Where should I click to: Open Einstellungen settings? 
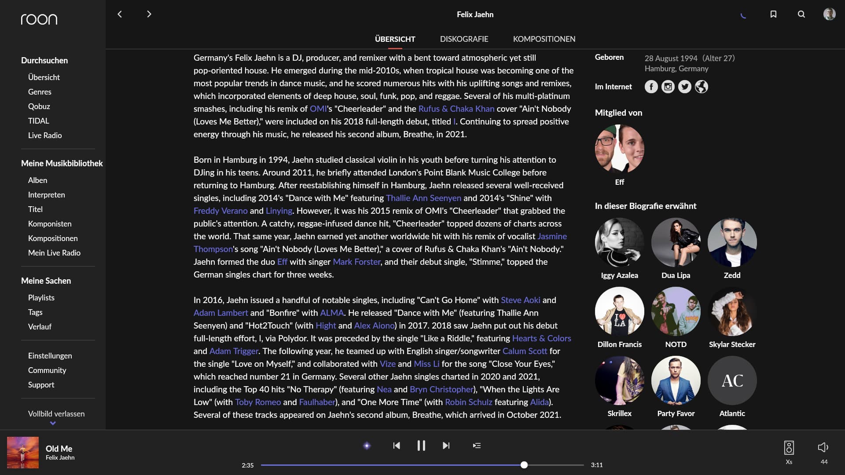(50, 356)
